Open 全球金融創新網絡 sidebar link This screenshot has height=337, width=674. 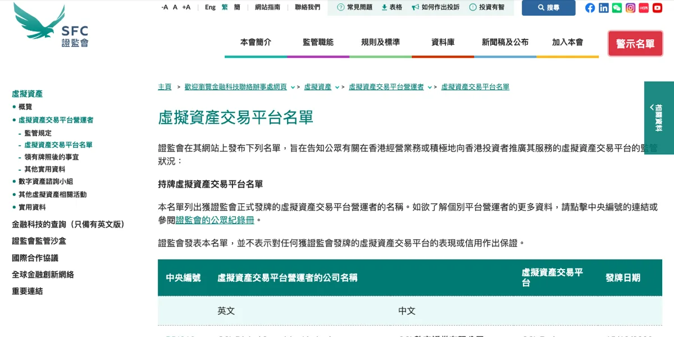tap(43, 275)
